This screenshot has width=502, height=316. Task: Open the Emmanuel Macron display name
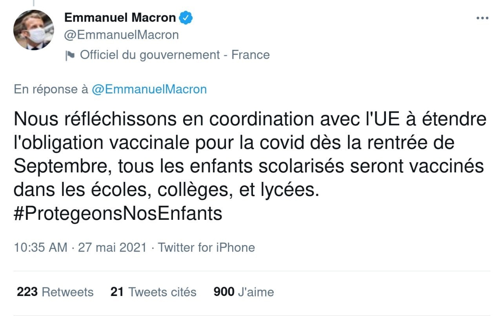click(120, 18)
